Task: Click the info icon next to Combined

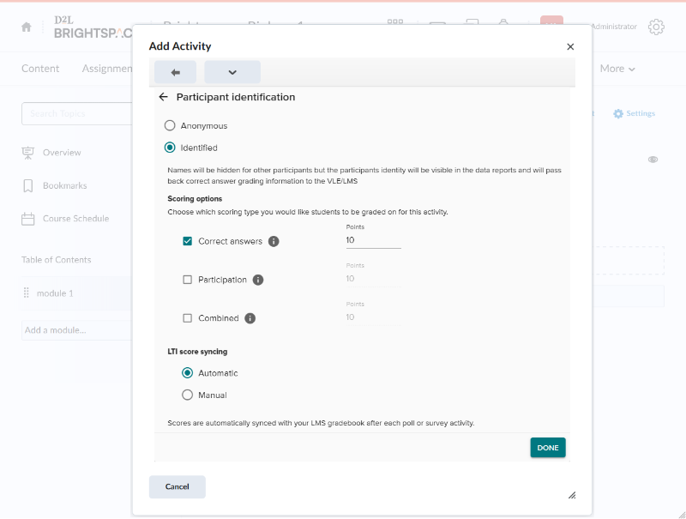Action: pos(250,318)
